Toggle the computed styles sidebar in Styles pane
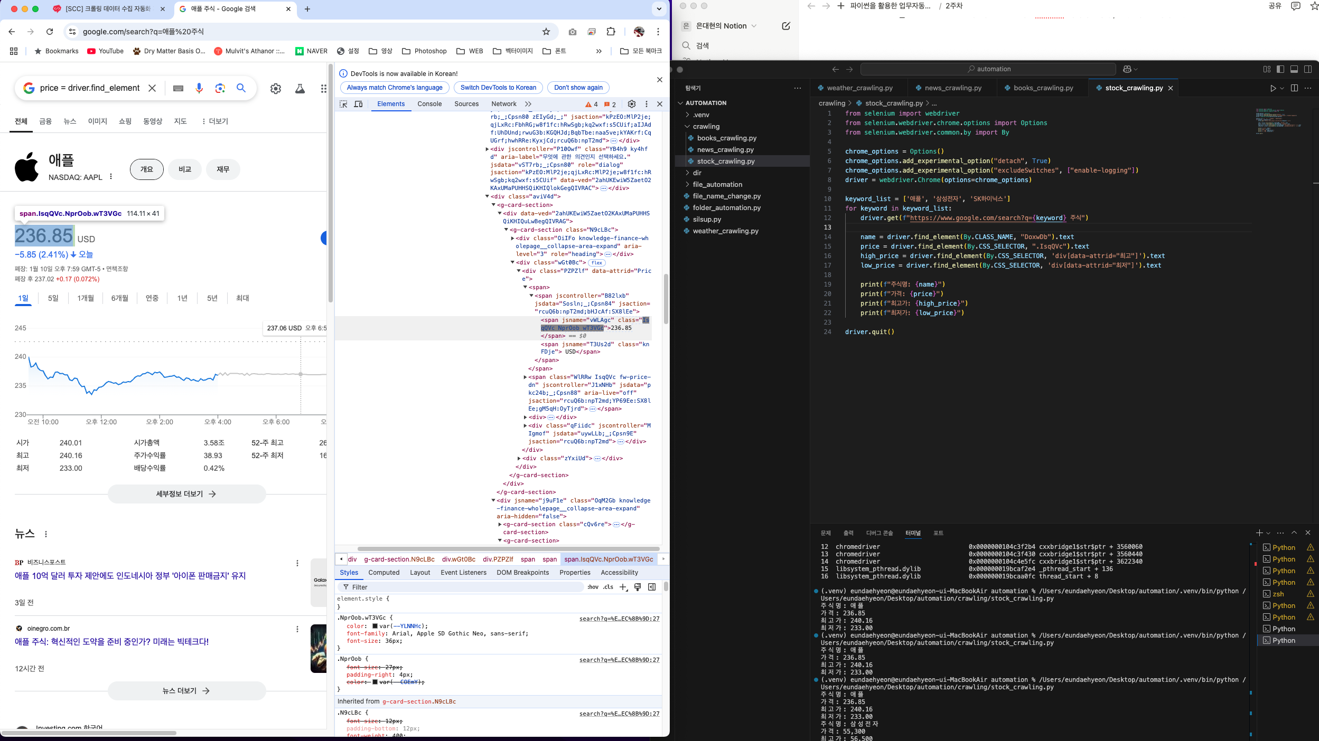This screenshot has width=1319, height=741. click(x=652, y=587)
